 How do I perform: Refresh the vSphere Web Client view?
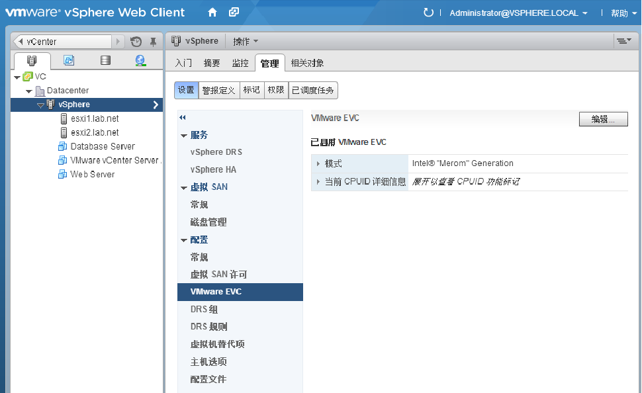click(428, 13)
